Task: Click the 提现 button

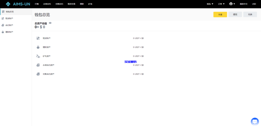Action: [x=235, y=15]
